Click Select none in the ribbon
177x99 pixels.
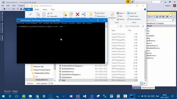click(x=132, y=16)
